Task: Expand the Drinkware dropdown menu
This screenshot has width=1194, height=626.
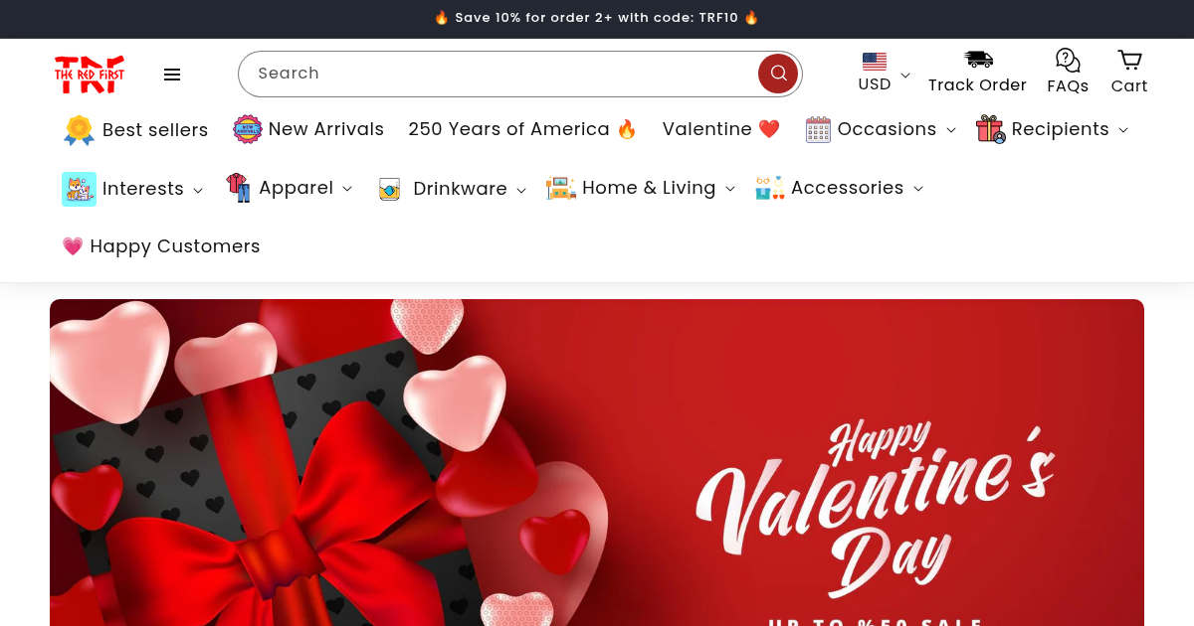Action: point(452,189)
